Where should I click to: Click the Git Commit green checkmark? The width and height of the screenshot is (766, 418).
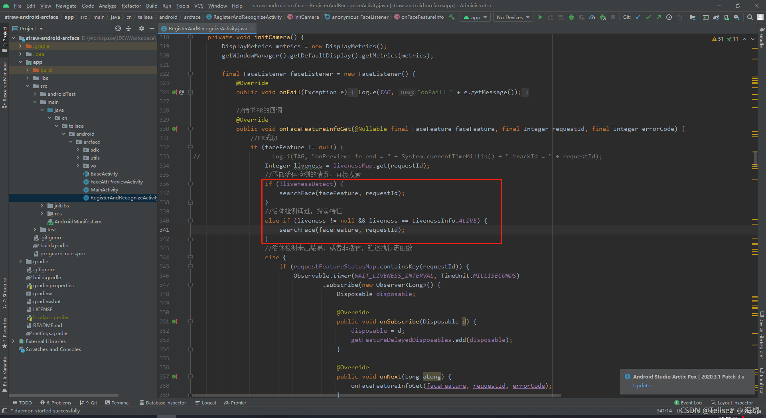click(x=648, y=17)
